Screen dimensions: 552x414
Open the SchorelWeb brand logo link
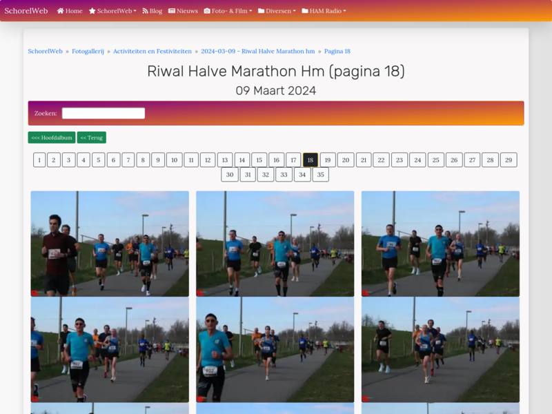pos(26,11)
